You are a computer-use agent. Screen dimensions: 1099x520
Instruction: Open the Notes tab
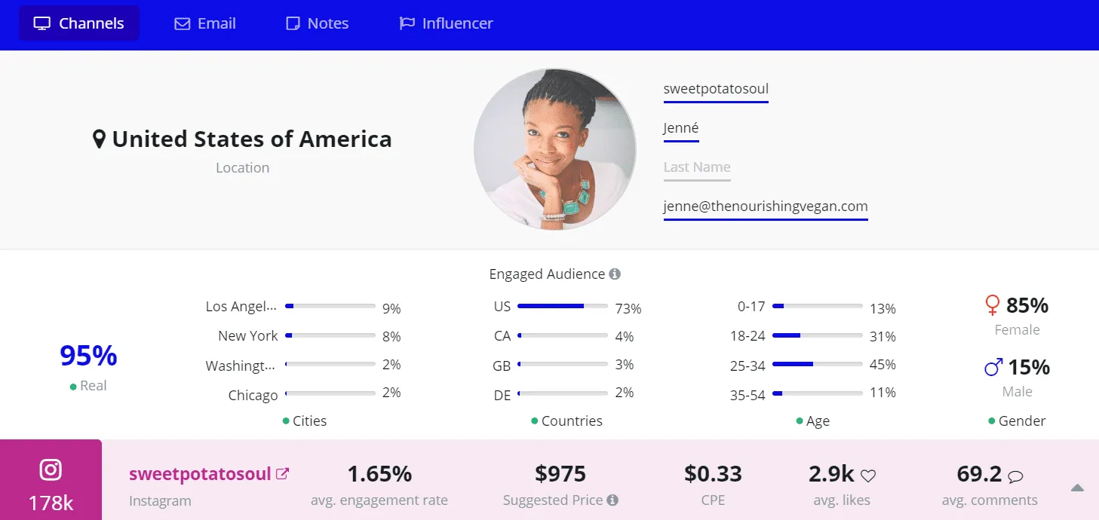pos(318,23)
